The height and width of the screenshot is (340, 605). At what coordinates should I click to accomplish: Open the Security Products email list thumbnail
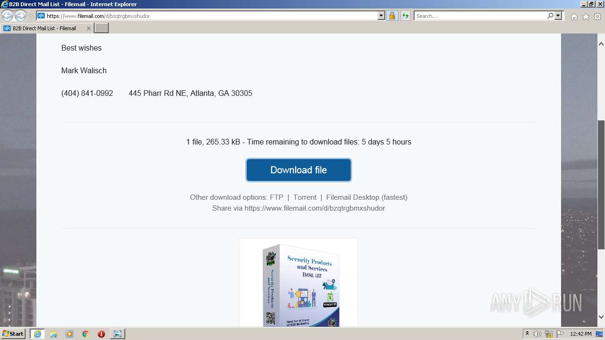click(299, 282)
